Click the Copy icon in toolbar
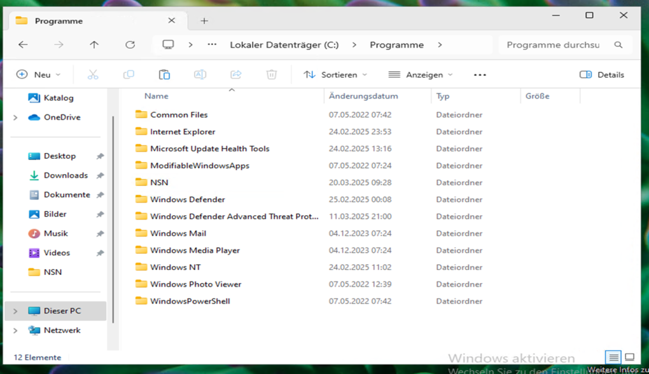Screen dimensions: 649x374 pos(129,75)
